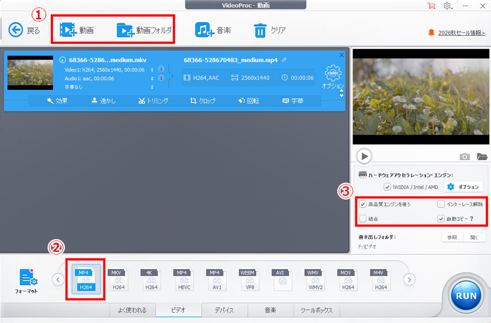The height and width of the screenshot is (323, 491).
Task: Clear the list with クリア trash icon
Action: pyautogui.click(x=270, y=30)
